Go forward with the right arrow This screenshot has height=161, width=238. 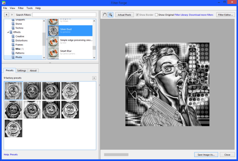[x=12, y=15]
